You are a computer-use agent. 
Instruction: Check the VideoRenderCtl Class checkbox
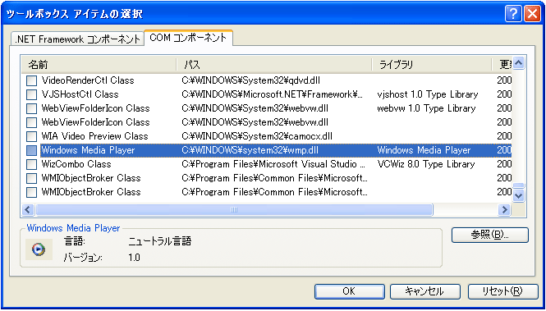tap(32, 80)
